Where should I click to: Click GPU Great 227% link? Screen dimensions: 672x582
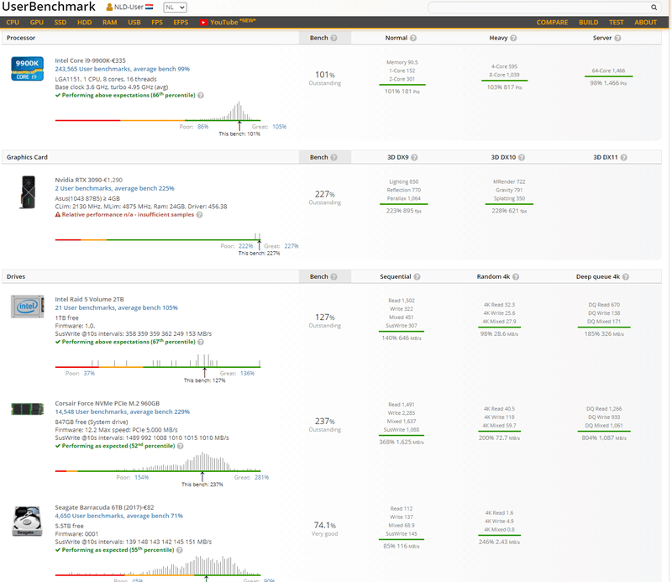pos(291,246)
